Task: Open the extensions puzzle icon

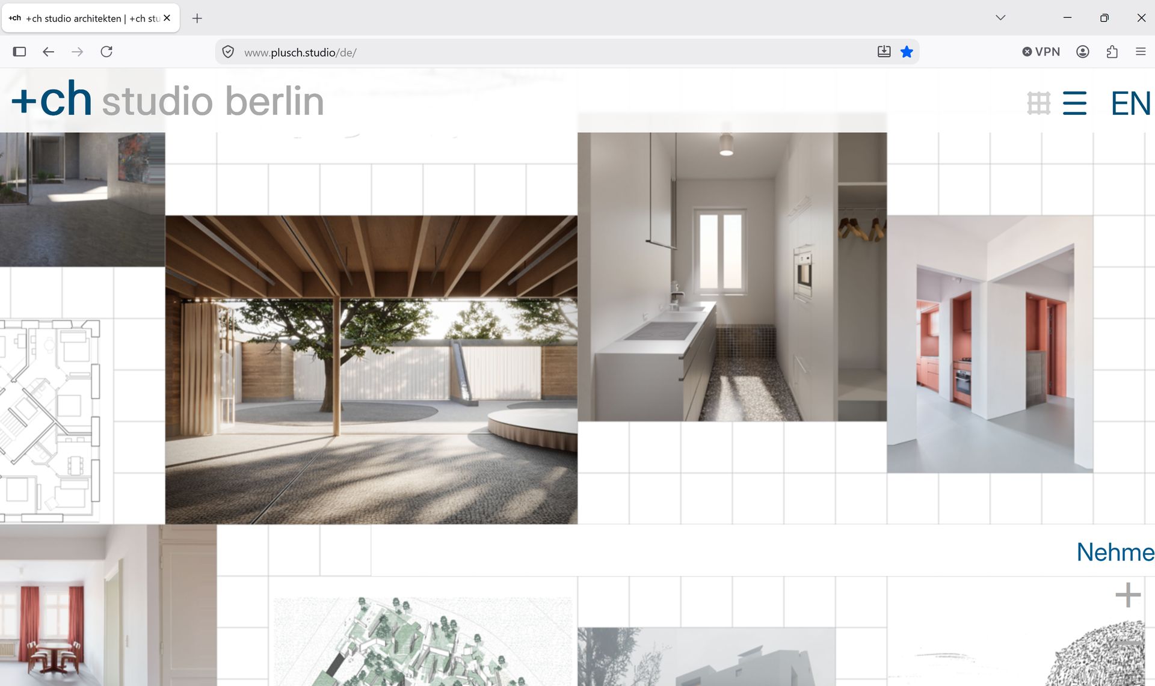Action: pyautogui.click(x=1112, y=52)
